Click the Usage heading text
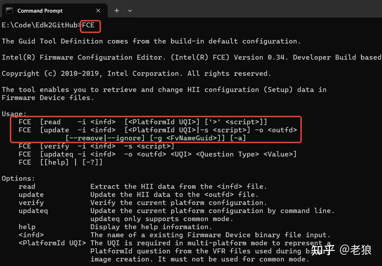The image size is (382, 266). coord(14,114)
